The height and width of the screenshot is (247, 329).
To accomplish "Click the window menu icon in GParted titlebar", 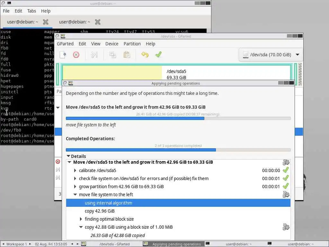I will [x=57, y=36].
